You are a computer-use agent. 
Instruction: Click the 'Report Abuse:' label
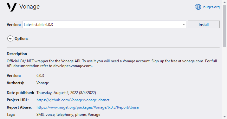[x=19, y=107]
